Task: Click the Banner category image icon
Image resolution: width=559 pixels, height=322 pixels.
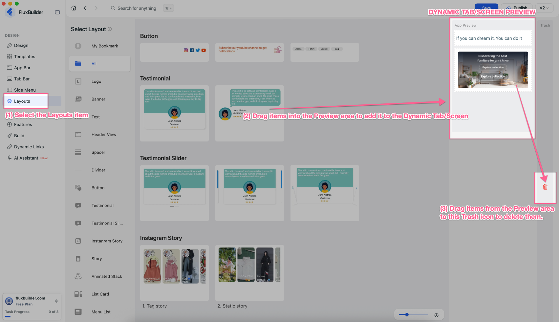Action: pos(78,99)
